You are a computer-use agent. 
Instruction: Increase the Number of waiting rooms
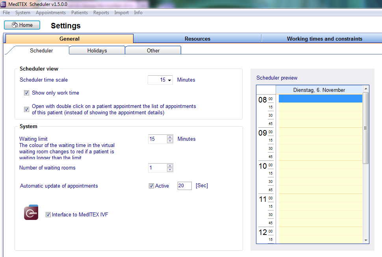(170, 166)
